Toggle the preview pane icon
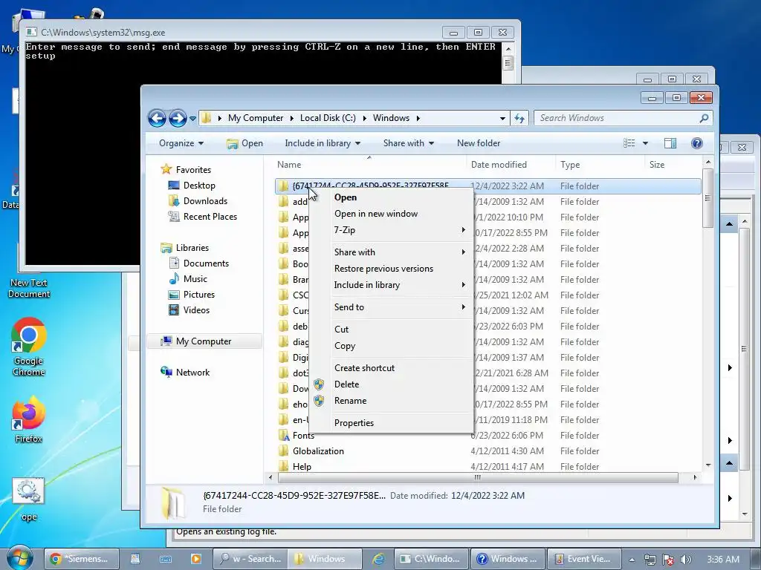The width and height of the screenshot is (761, 570). [670, 143]
